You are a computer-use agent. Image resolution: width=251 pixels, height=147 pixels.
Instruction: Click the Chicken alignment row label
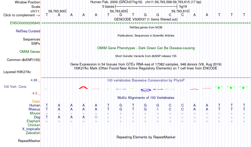click(x=34, y=125)
